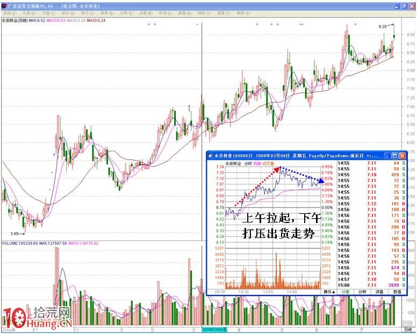
Task: Click the X100 volume scale label
Action: pyautogui.click(x=407, y=323)
